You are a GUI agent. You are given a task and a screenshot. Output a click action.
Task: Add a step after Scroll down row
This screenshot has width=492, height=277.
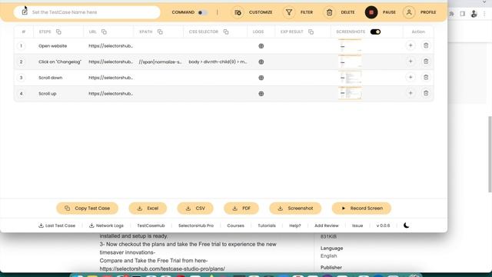(411, 77)
